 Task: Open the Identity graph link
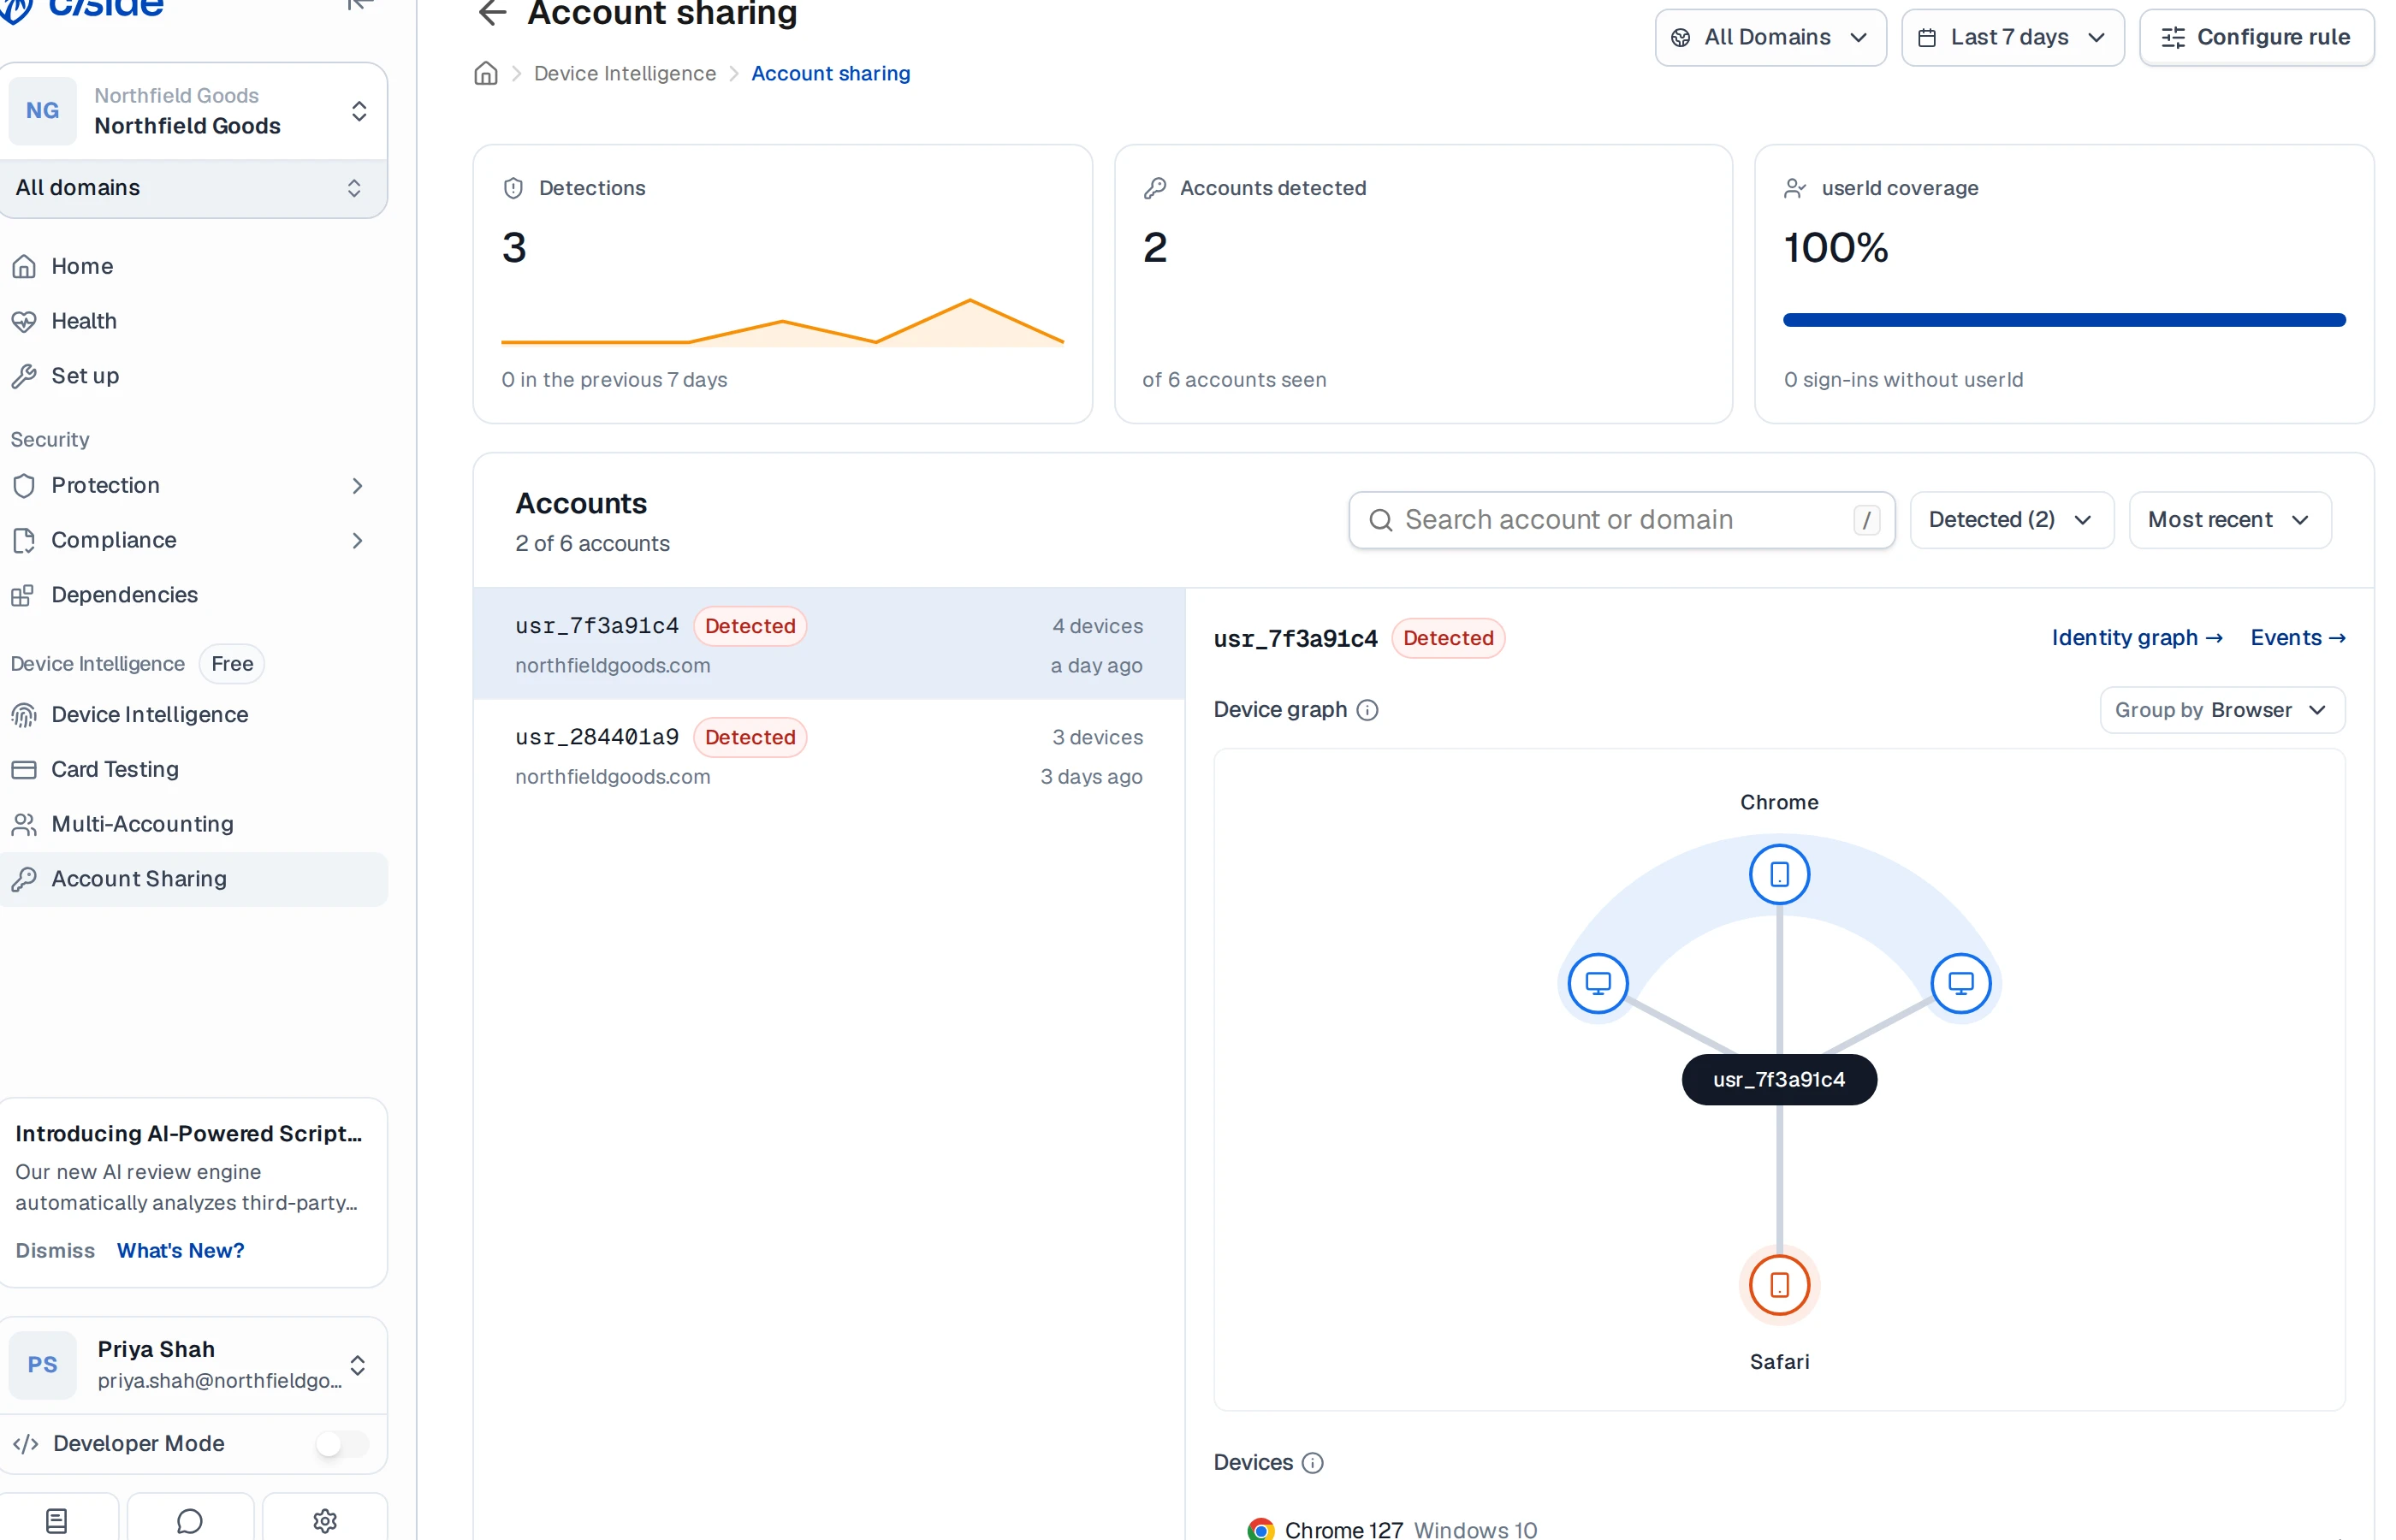tap(2136, 637)
